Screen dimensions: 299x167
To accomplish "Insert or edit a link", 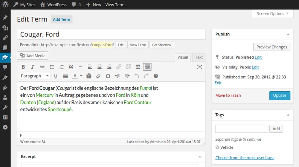I will coord(119,67).
